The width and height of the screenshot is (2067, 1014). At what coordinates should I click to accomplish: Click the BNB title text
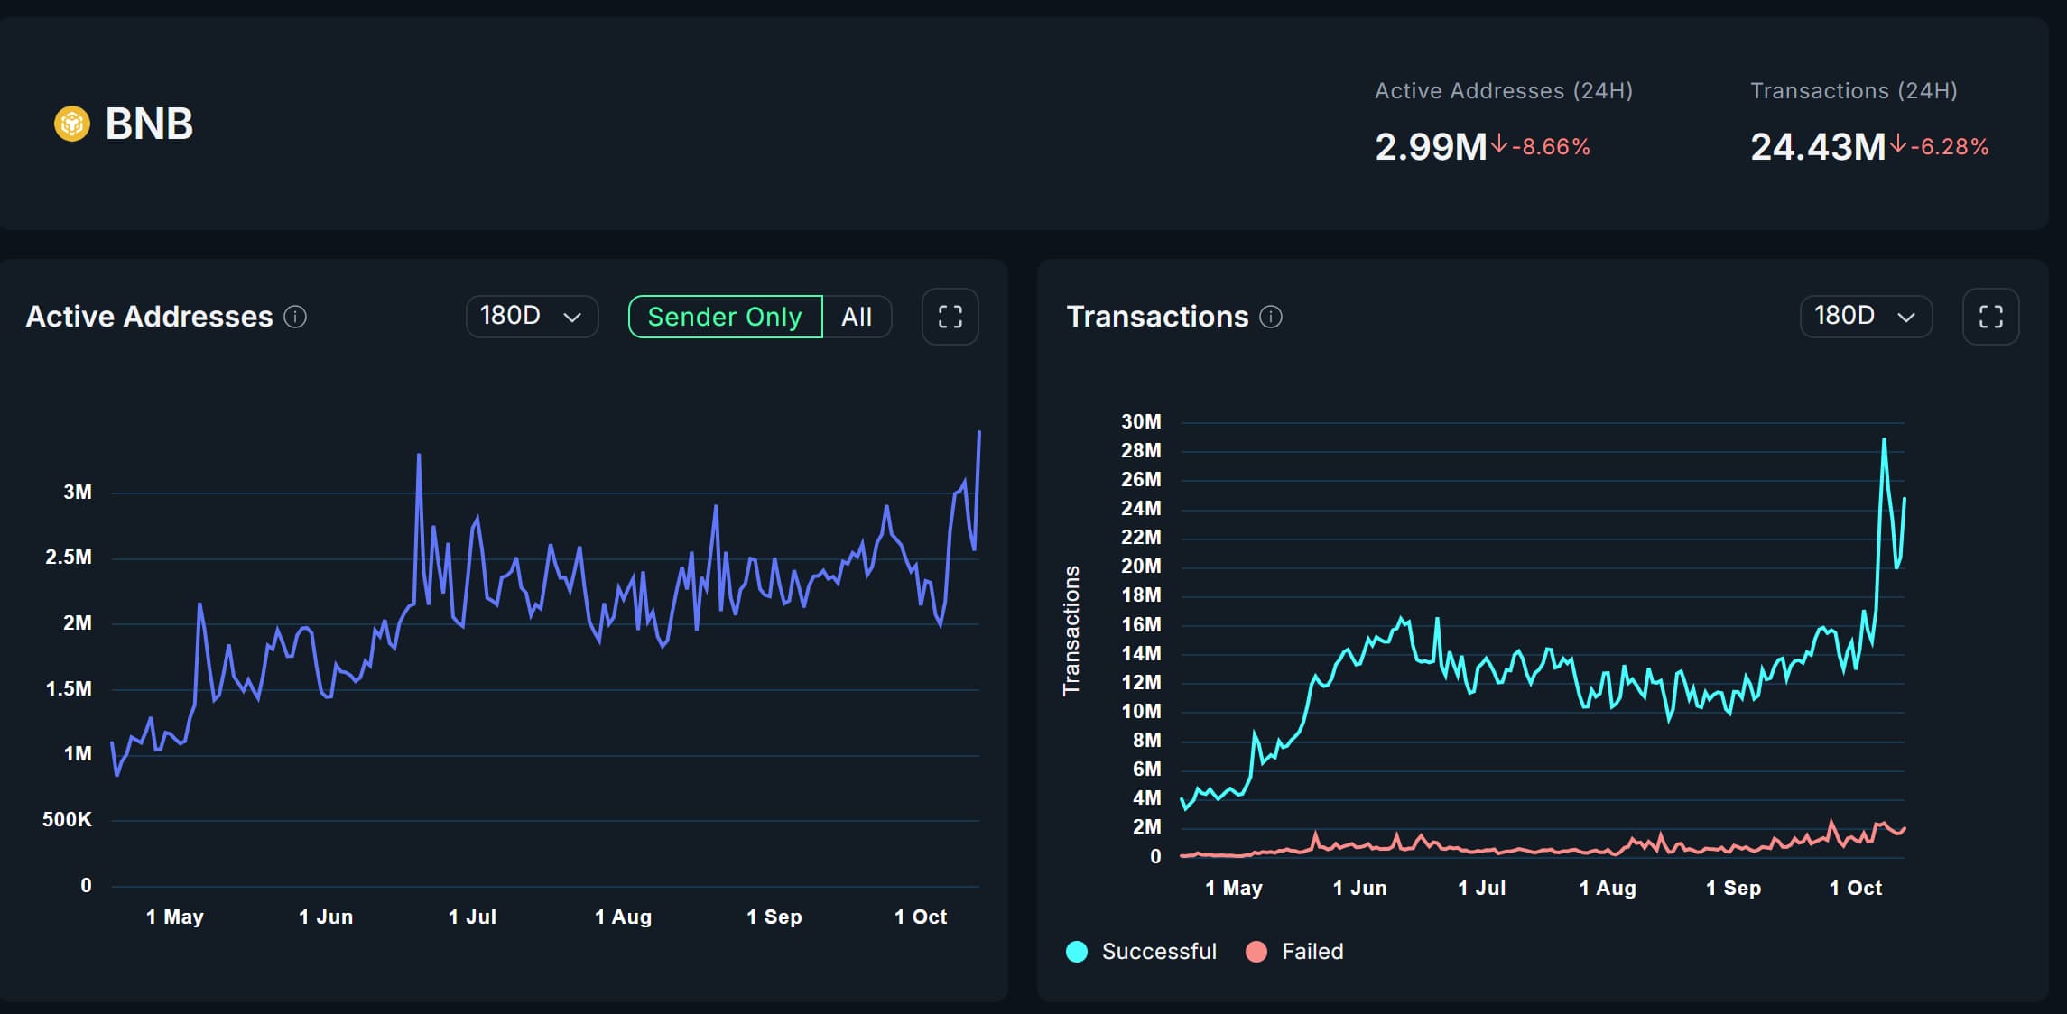[149, 124]
